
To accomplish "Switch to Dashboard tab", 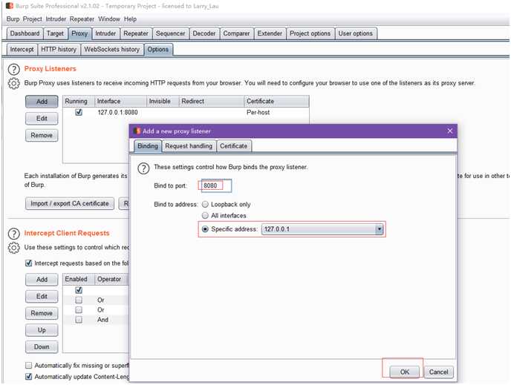I will [x=25, y=33].
